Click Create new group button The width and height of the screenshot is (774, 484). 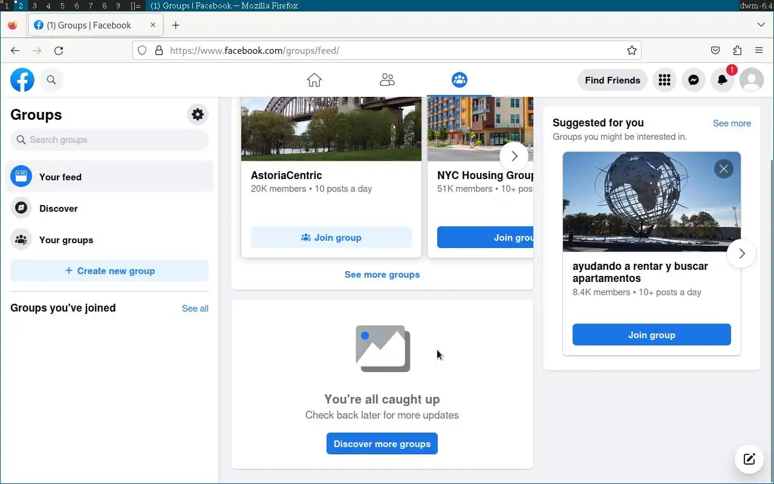(109, 270)
